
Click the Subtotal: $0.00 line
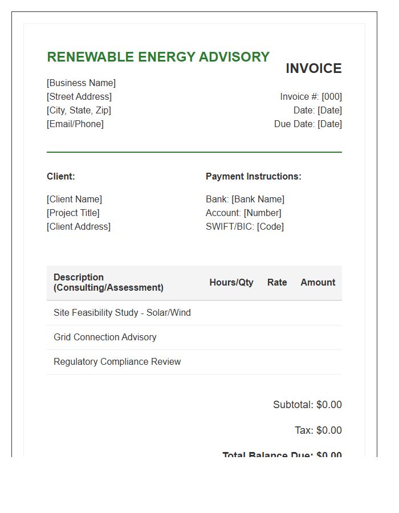[x=307, y=405]
